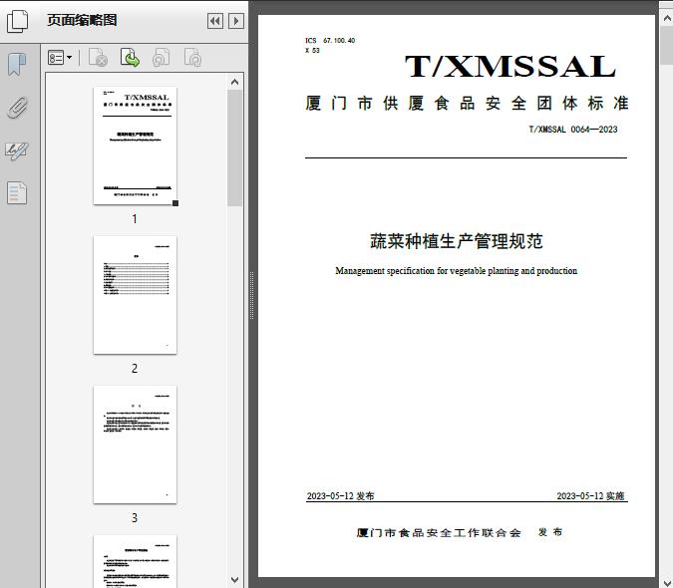
Task: Click thumbnail pane scroll down arrow
Action: (234, 580)
